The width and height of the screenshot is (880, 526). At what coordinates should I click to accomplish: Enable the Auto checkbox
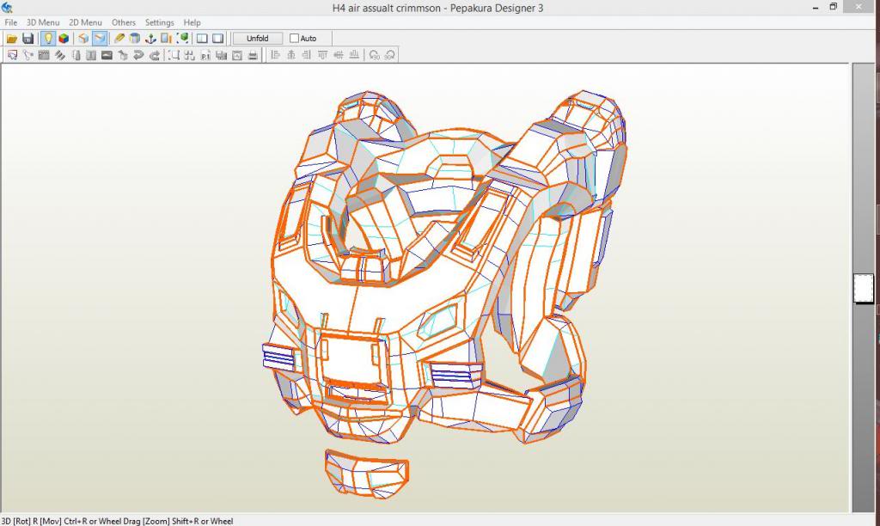294,38
